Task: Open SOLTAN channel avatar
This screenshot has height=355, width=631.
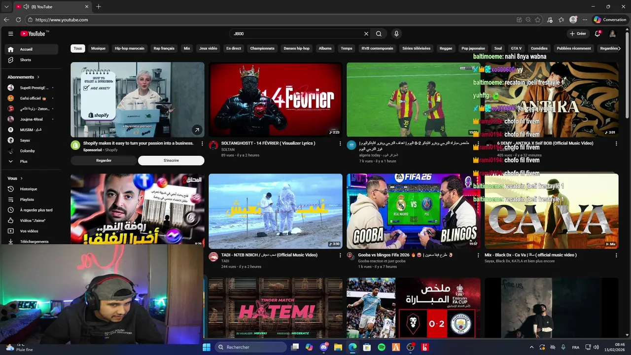Action: 213,145
